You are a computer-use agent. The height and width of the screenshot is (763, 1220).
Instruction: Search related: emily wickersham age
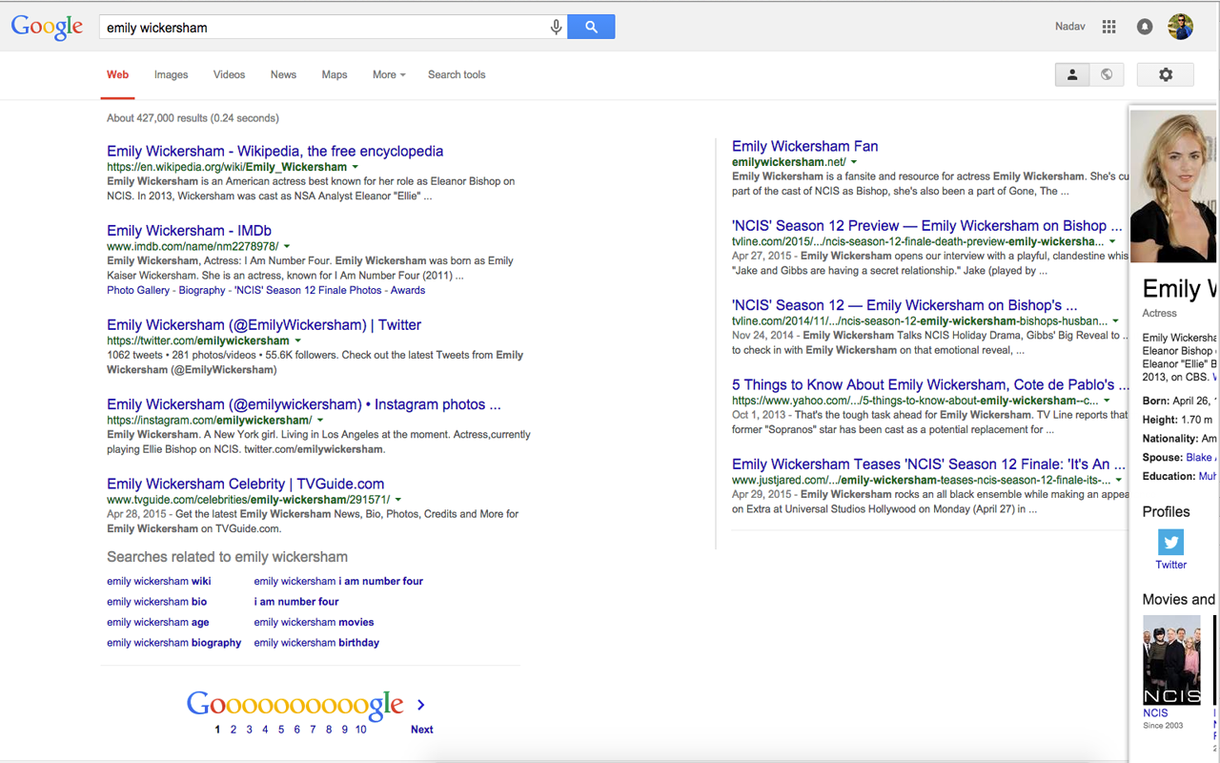pos(157,622)
